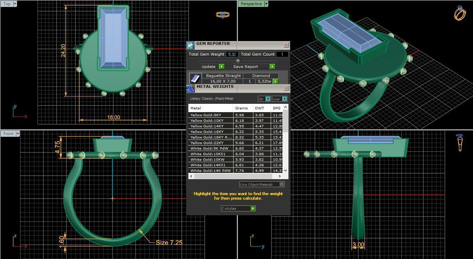This screenshot has width=473, height=259.
Task: Select the White Gold:14KX1 row
Action: 236,165
